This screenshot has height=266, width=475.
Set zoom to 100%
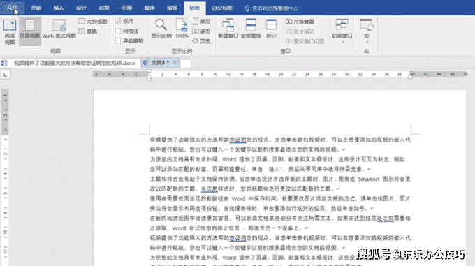182,29
